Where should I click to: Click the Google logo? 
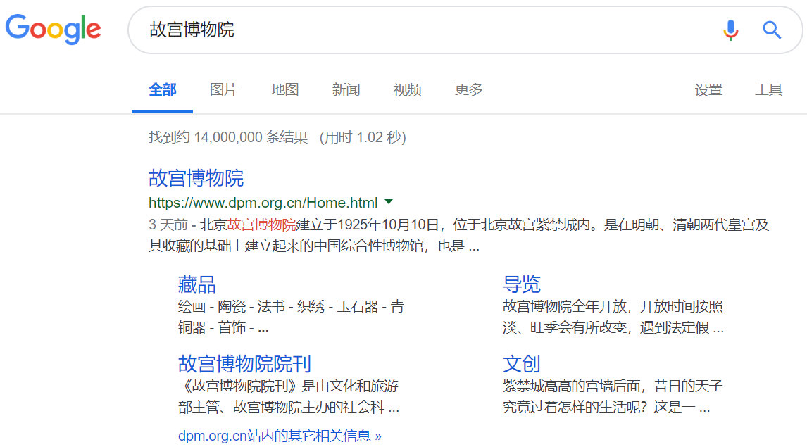(53, 30)
